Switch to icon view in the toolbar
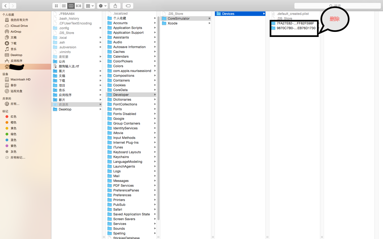Image resolution: width=383 pixels, height=239 pixels. point(56,6)
